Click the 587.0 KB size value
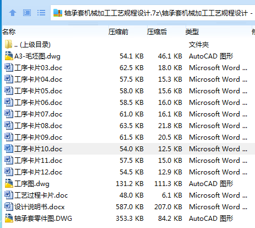 (x=129, y=207)
